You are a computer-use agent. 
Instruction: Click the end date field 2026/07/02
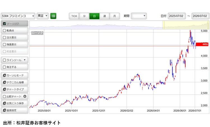click(x=200, y=16)
